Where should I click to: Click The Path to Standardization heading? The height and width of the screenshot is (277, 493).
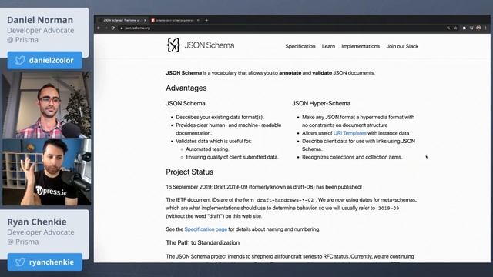pos(203,243)
